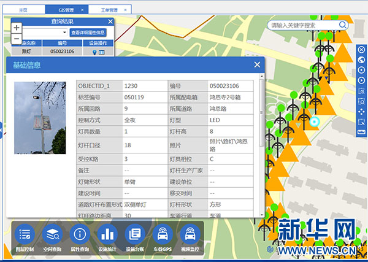Switch to the 工单管理 tab
This screenshot has height=262, width=368.
click(110, 10)
